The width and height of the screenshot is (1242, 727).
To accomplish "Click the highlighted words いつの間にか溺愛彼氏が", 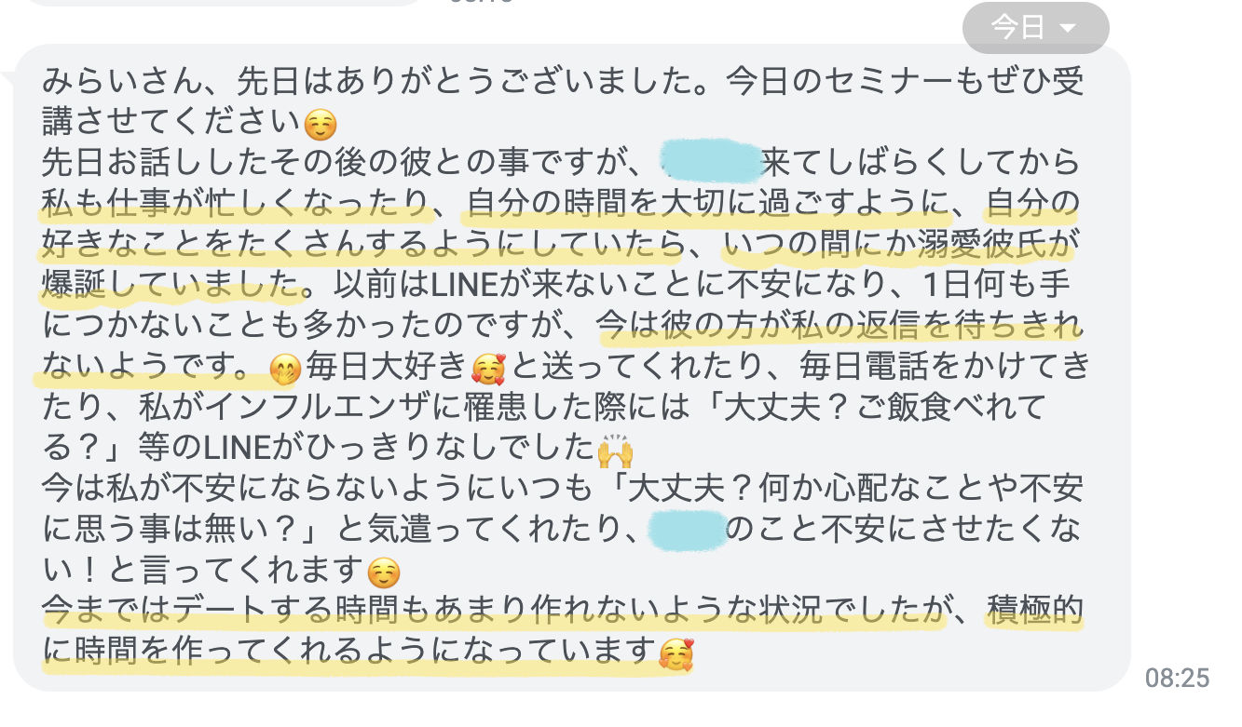I will pos(898,244).
